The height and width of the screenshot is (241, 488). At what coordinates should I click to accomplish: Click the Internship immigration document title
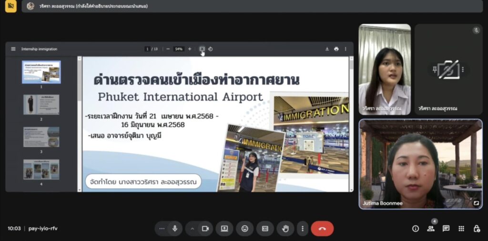pos(39,49)
